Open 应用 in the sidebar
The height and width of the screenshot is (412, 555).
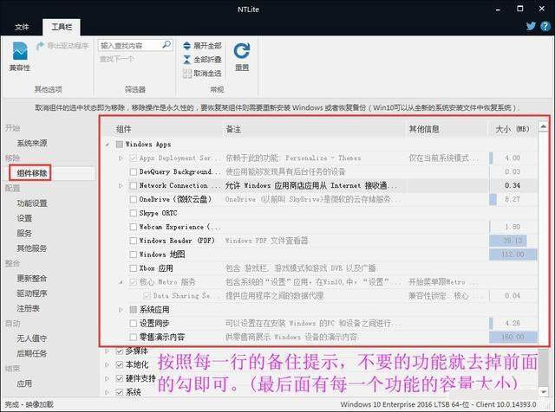[x=24, y=383]
